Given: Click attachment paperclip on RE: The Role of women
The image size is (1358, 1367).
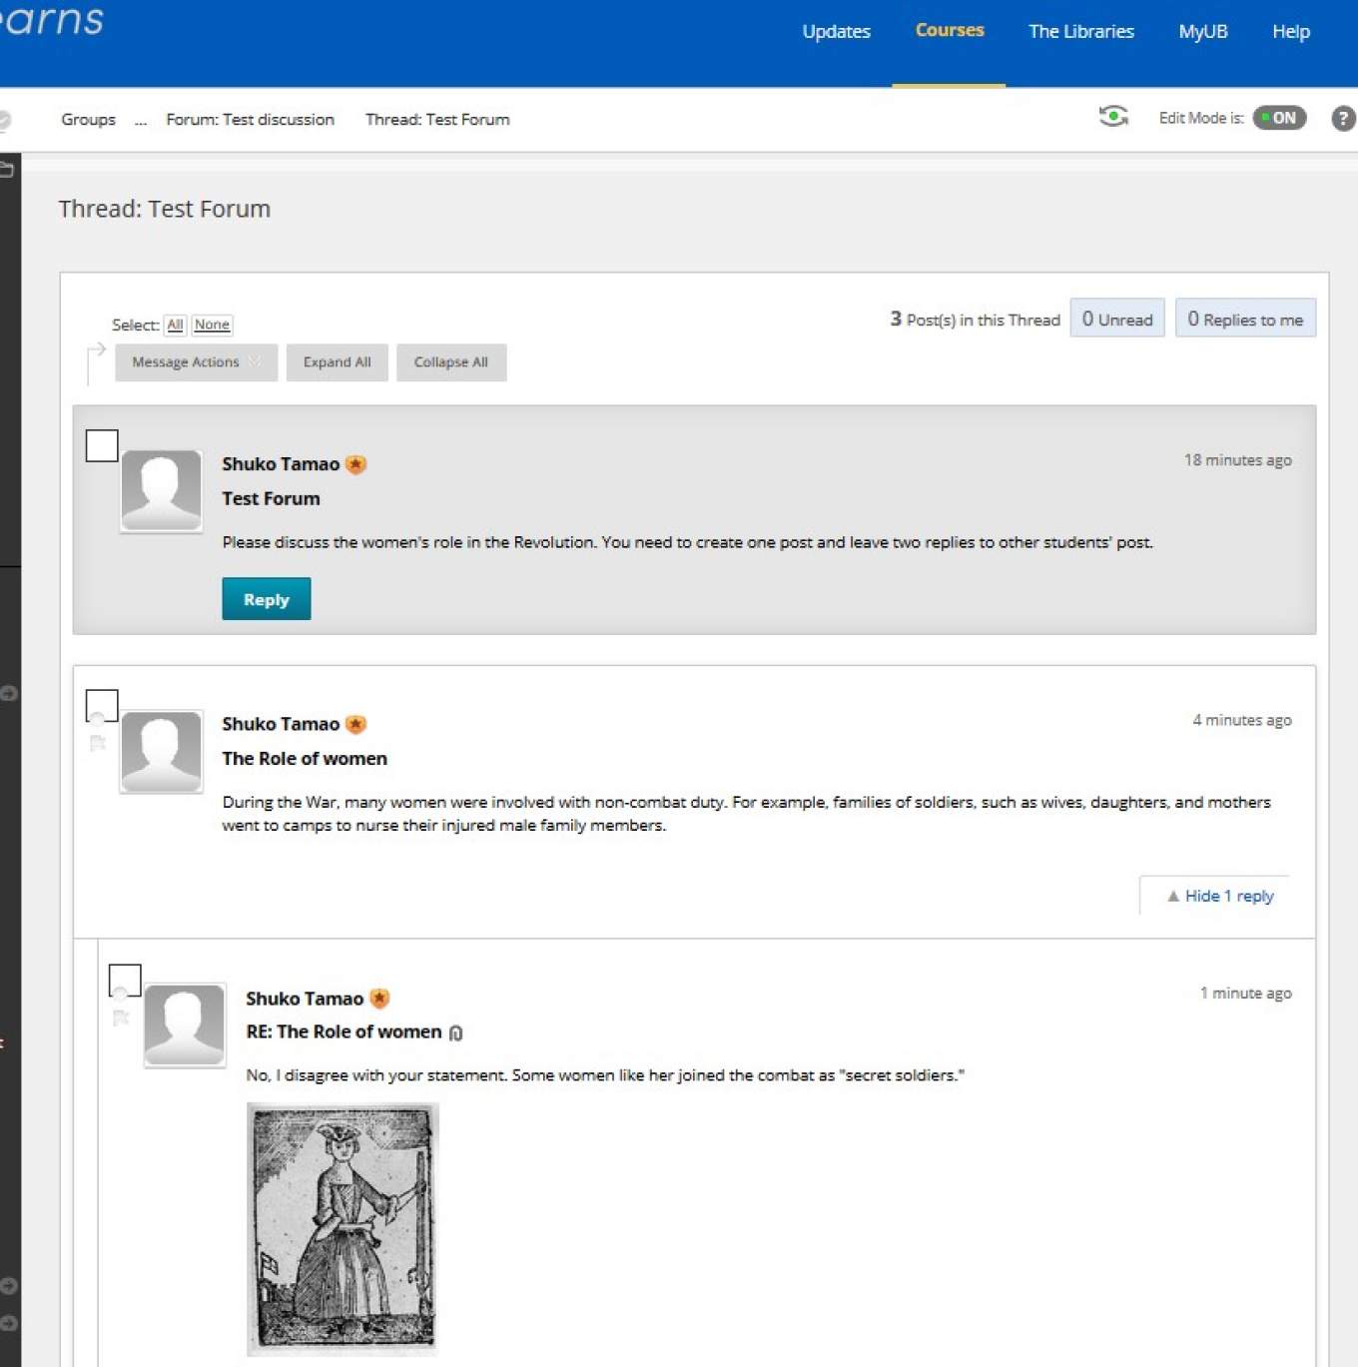Looking at the screenshot, I should click(455, 1032).
